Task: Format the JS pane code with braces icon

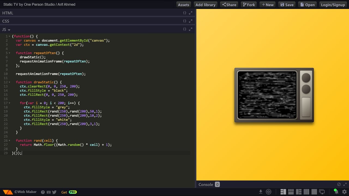Action: pos(185,29)
